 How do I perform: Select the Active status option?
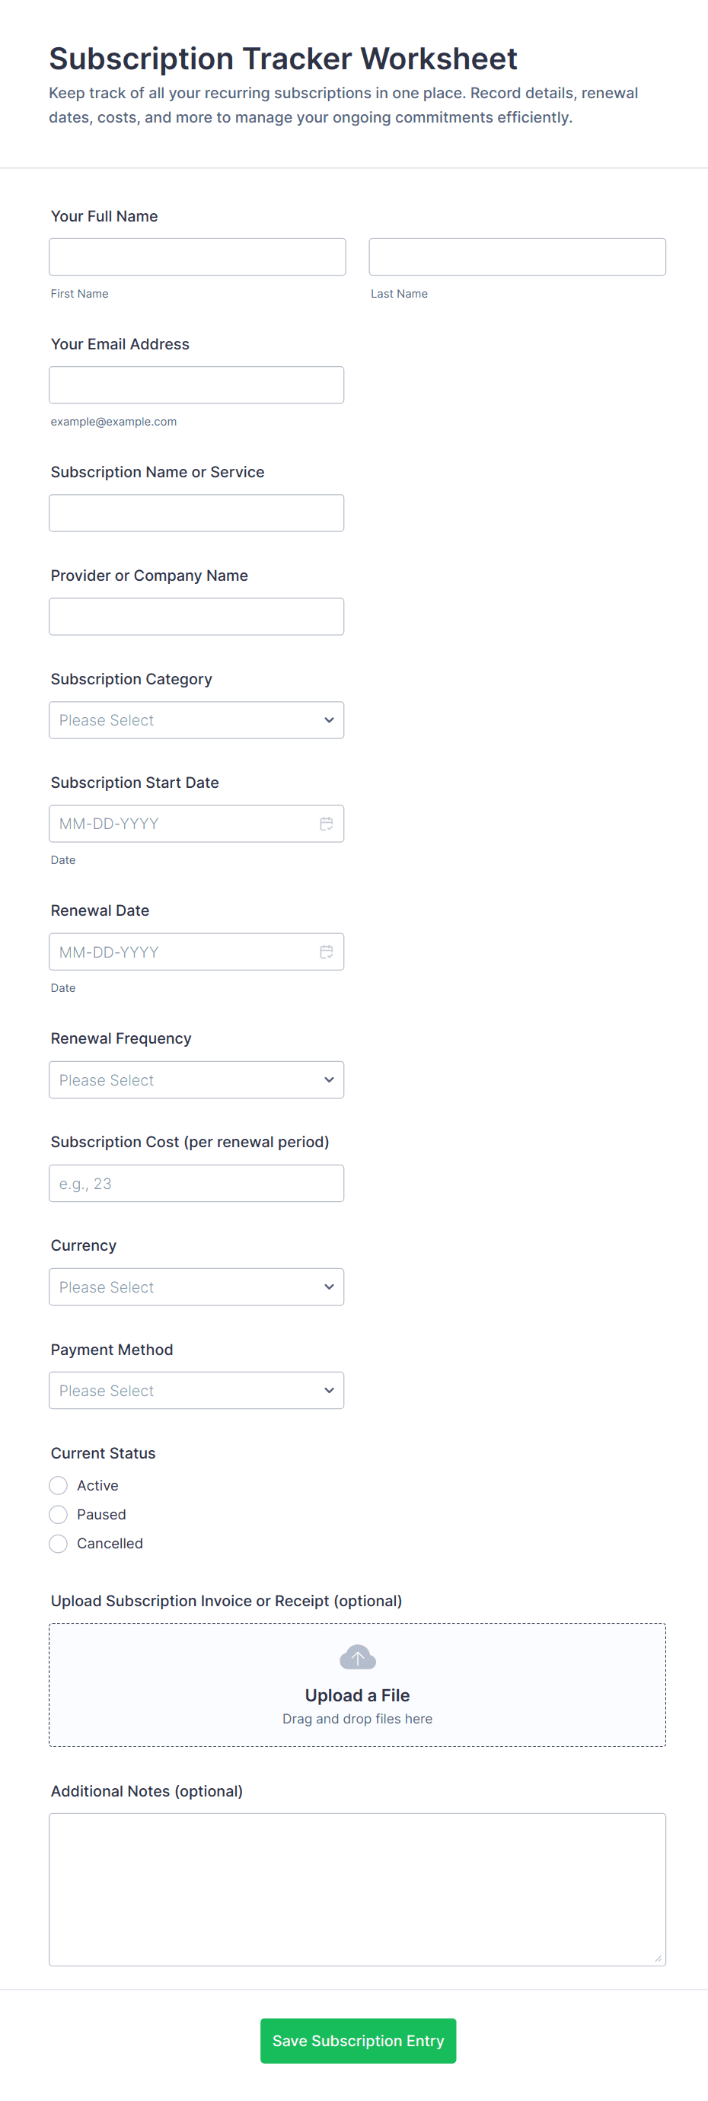coord(58,1484)
